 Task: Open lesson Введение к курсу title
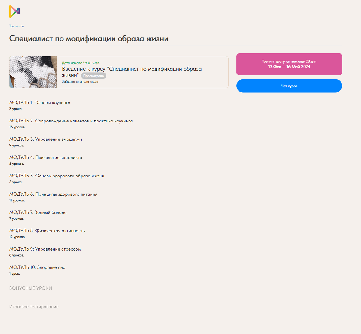(131, 69)
